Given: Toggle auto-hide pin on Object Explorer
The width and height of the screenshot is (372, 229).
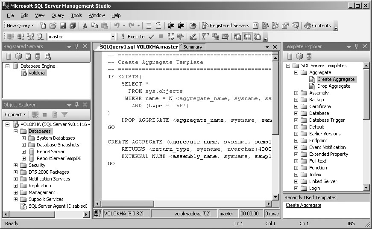Looking at the screenshot, I should tap(77, 105).
